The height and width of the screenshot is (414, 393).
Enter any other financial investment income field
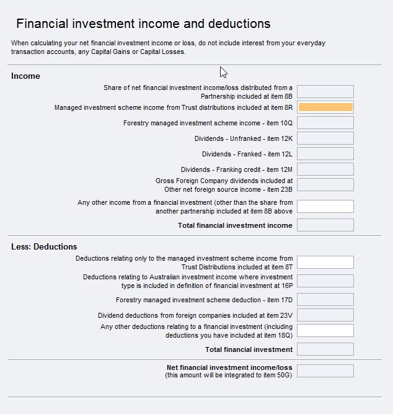(x=325, y=206)
